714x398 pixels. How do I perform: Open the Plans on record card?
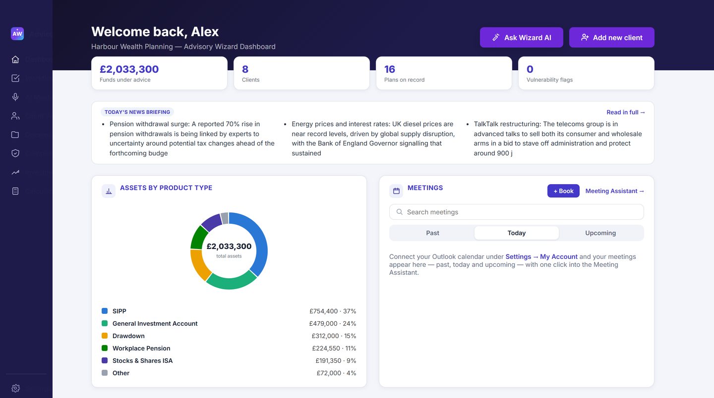(444, 73)
